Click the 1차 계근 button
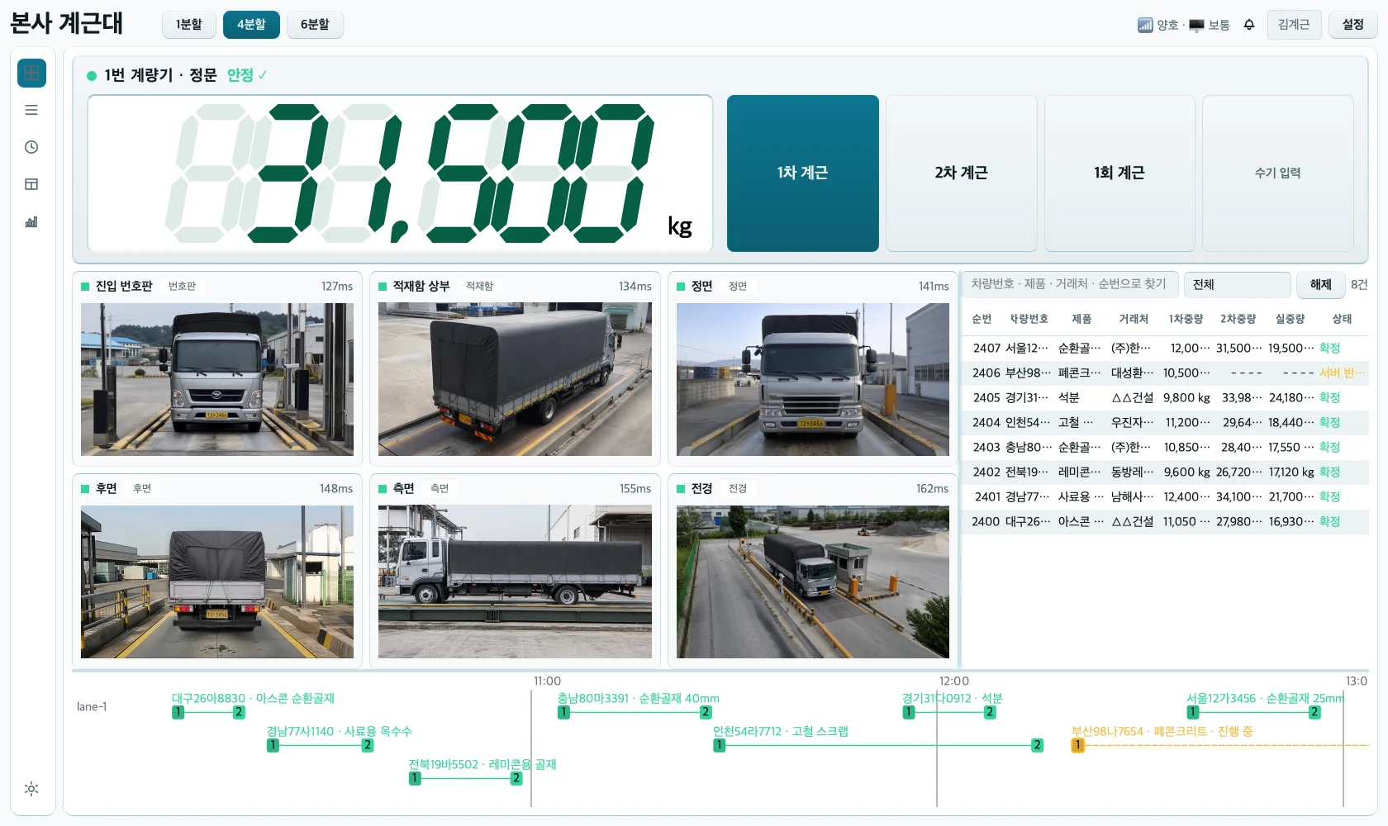This screenshot has width=1388, height=826. pyautogui.click(x=802, y=173)
